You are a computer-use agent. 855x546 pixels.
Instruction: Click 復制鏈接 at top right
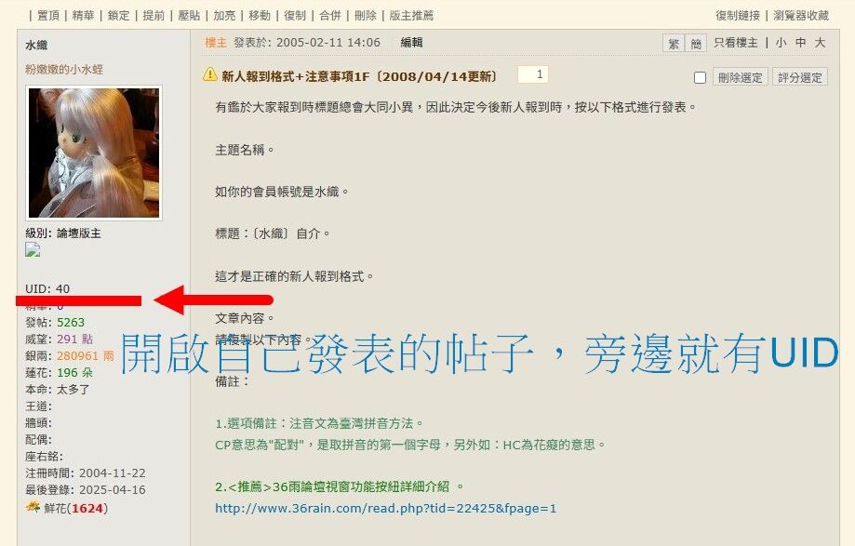click(x=738, y=15)
